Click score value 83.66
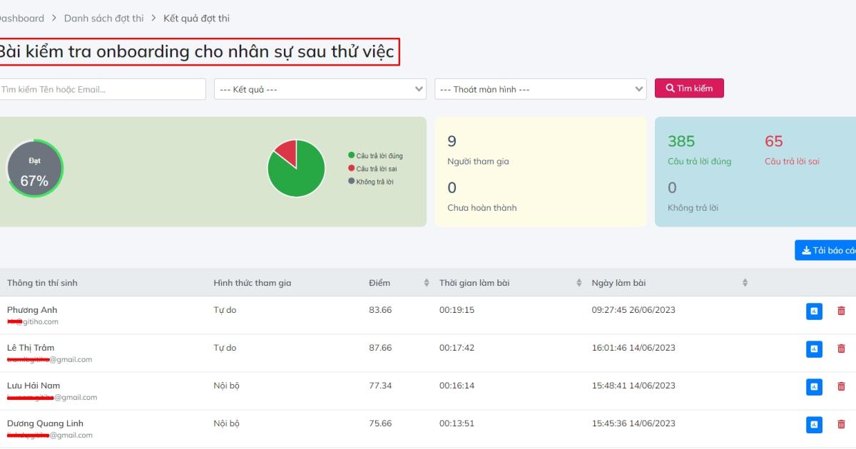The image size is (856, 449). (x=380, y=310)
